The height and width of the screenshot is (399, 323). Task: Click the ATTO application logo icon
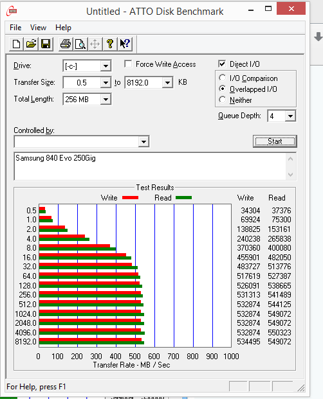(12, 11)
